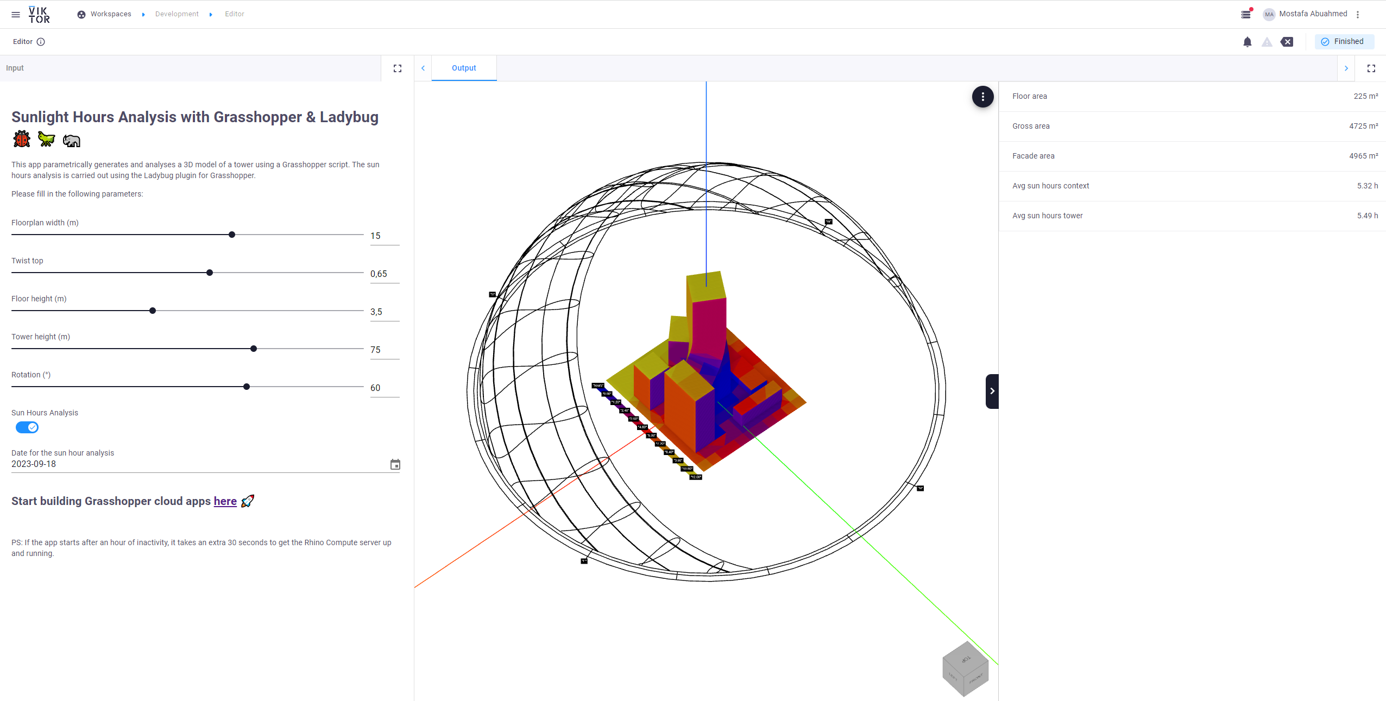1386x701 pixels.
Task: Click the VIKTOR logo
Action: pos(39,15)
